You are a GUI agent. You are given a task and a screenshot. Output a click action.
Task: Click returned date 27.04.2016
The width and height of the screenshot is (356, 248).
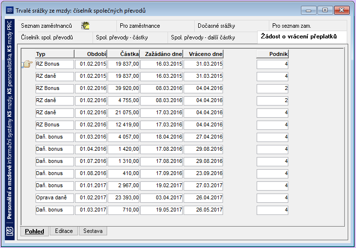[203, 137]
